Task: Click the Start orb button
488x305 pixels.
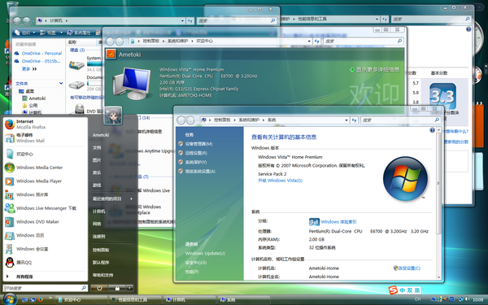Action: point(10,299)
